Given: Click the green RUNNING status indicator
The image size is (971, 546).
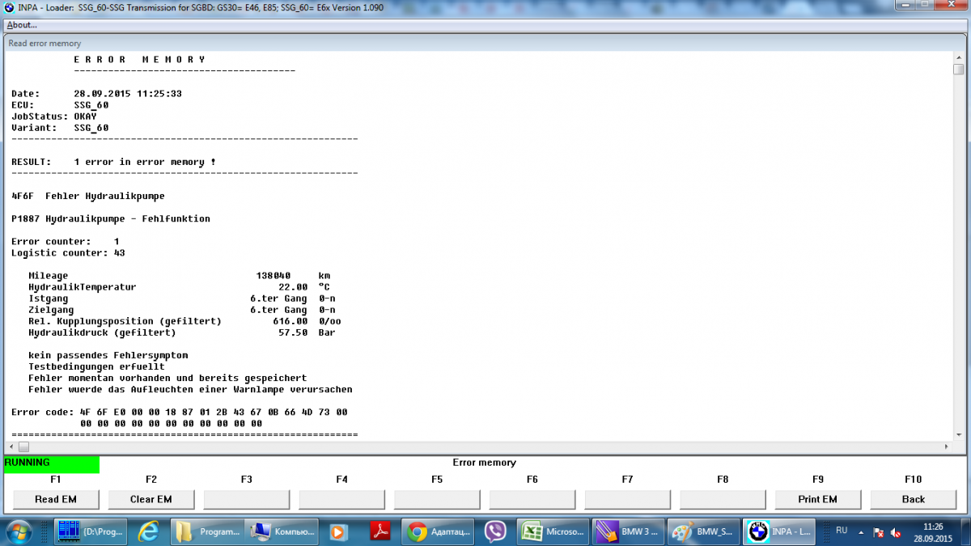Looking at the screenshot, I should 52,464.
